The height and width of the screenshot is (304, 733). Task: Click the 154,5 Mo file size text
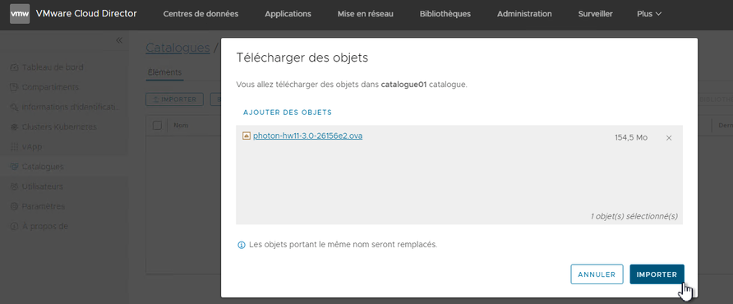pyautogui.click(x=631, y=138)
